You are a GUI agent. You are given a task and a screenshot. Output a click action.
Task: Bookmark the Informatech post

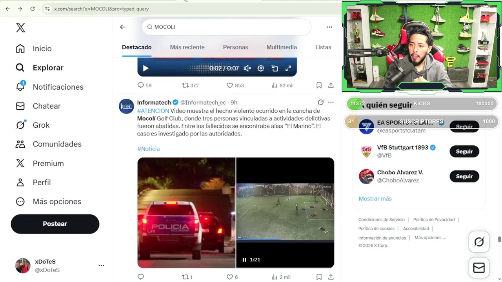(x=319, y=277)
